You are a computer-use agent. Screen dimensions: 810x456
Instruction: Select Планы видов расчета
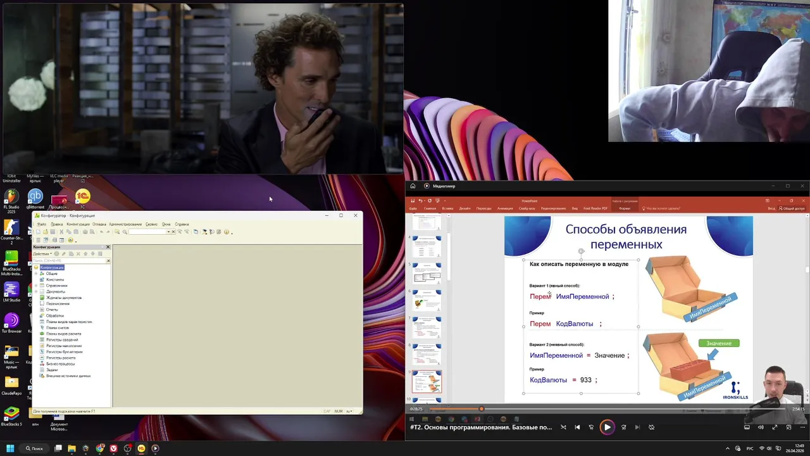[x=64, y=334]
